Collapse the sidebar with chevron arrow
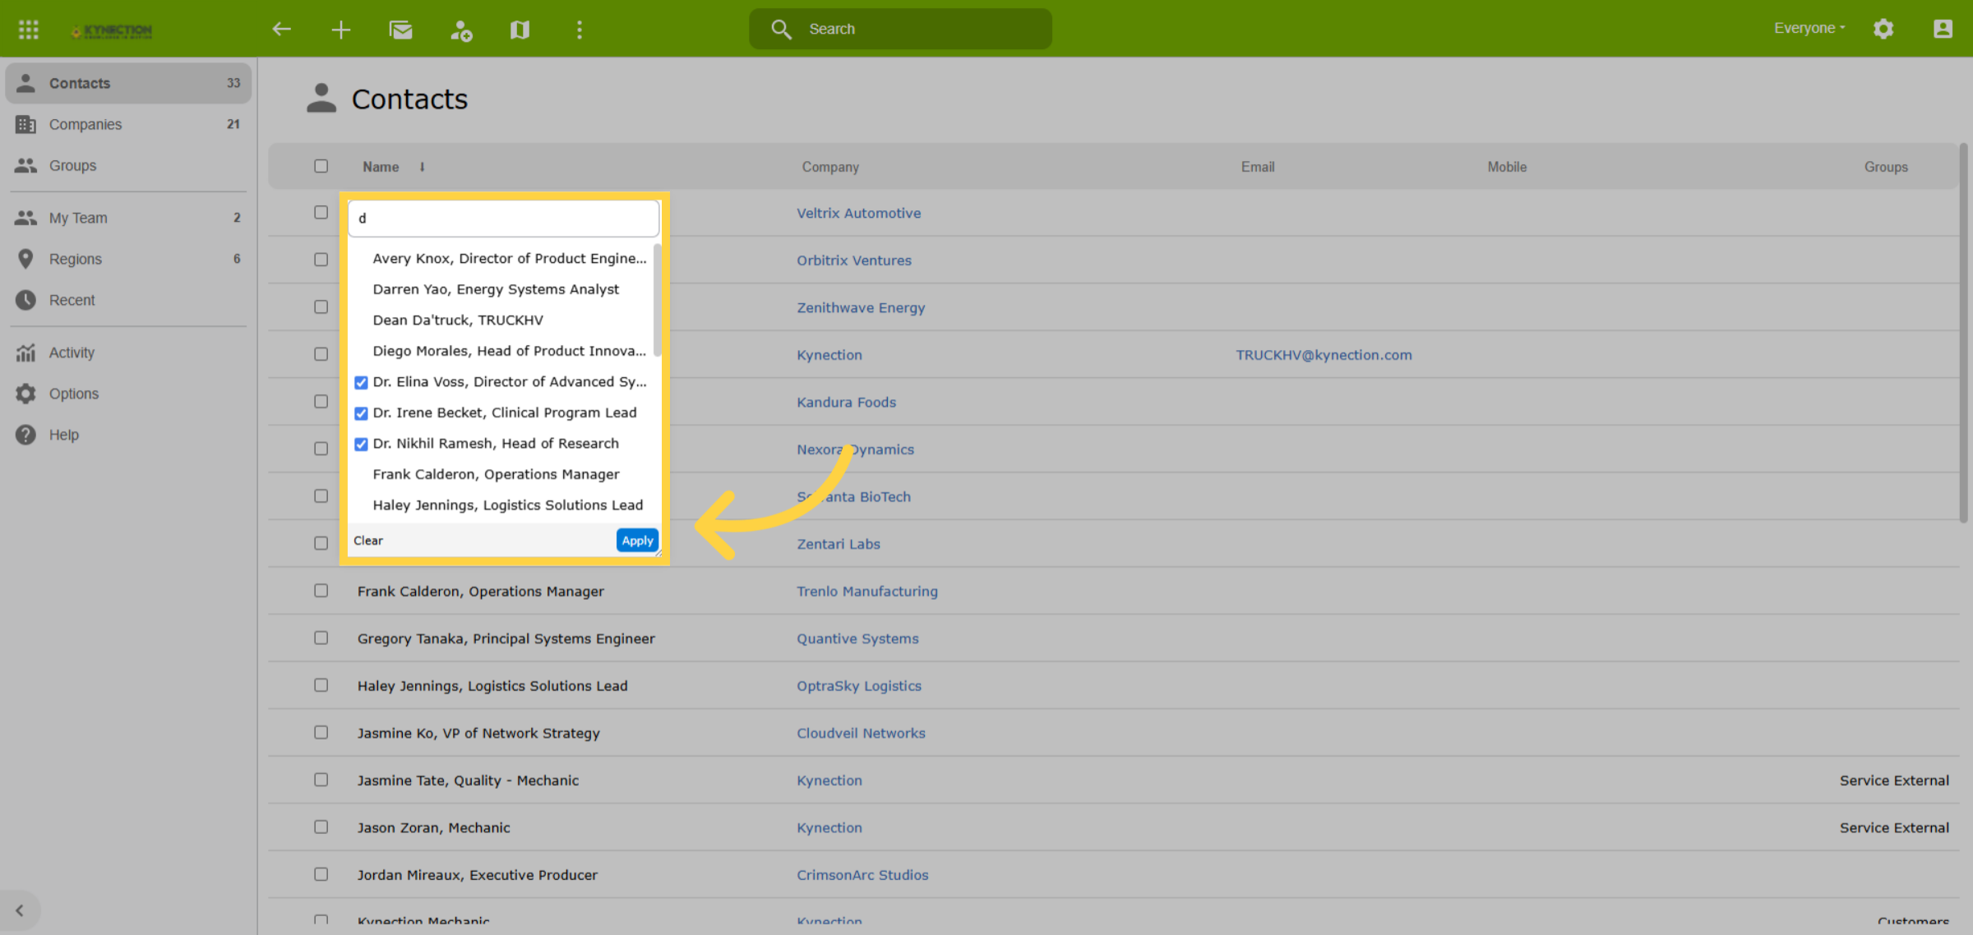The height and width of the screenshot is (935, 1973). (x=20, y=910)
